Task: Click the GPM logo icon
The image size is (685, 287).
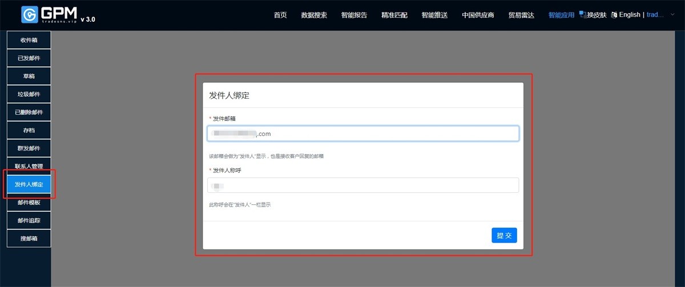Action: coord(29,14)
